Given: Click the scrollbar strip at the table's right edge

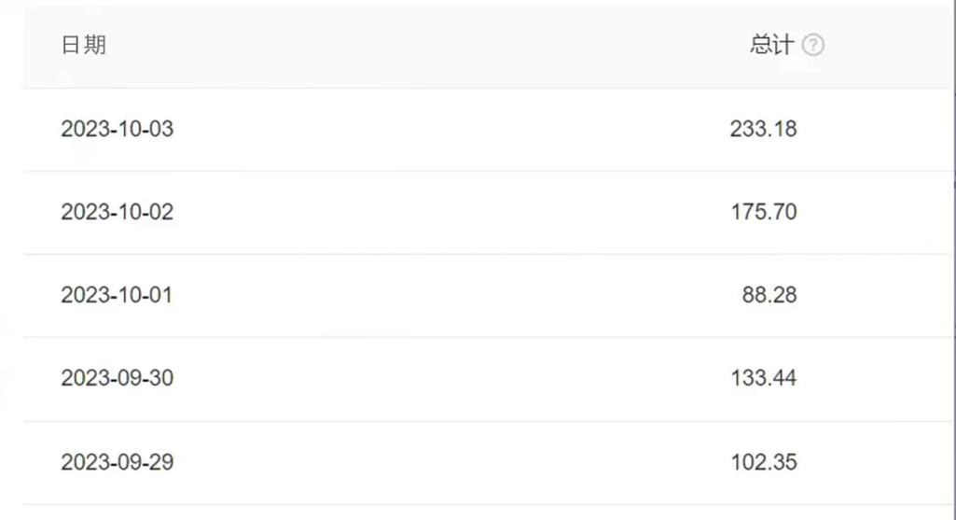Looking at the screenshot, I should (x=953, y=260).
